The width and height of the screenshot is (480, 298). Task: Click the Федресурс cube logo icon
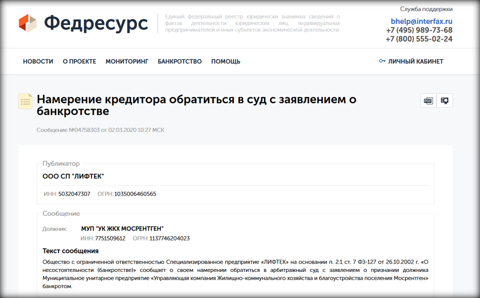pyautogui.click(x=28, y=23)
